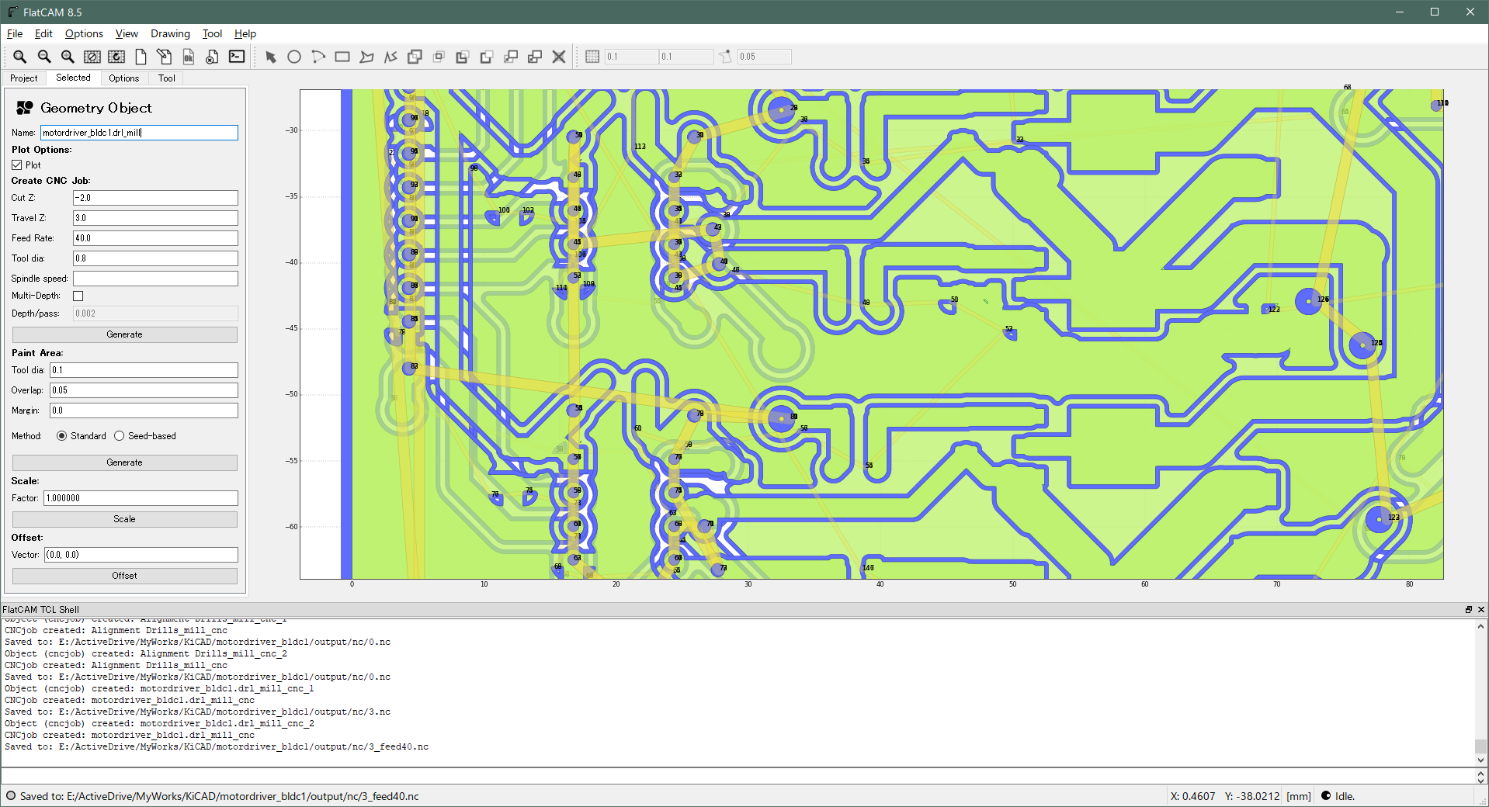Click the Feed Rate input field
The width and height of the screenshot is (1489, 807).
pos(155,238)
